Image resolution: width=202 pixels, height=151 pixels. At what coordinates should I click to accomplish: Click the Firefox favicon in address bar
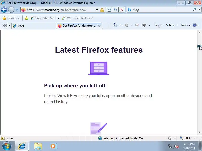tap(23, 10)
